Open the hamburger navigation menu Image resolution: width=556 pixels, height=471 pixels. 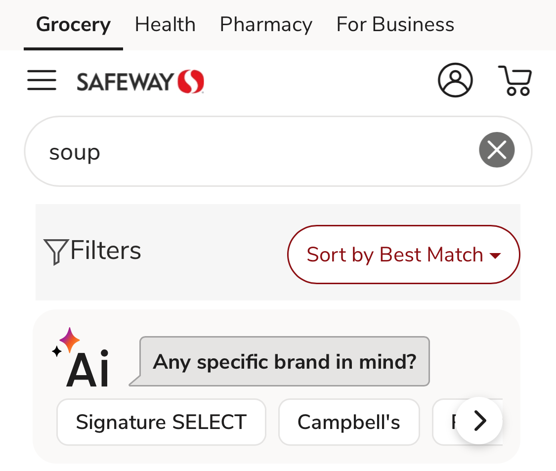click(x=42, y=80)
